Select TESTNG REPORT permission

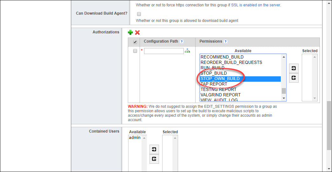(x=218, y=89)
